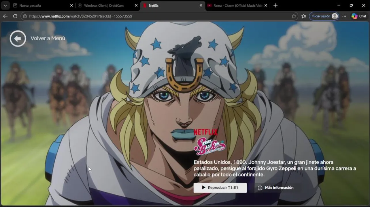Click the Steel Ball Run title logo
Screen dimensions: 370x207
(x=209, y=147)
